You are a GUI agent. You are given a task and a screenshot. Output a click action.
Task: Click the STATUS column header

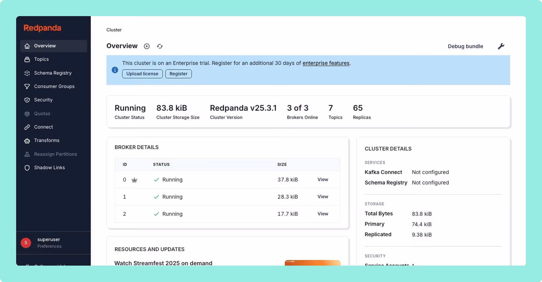pyautogui.click(x=161, y=164)
